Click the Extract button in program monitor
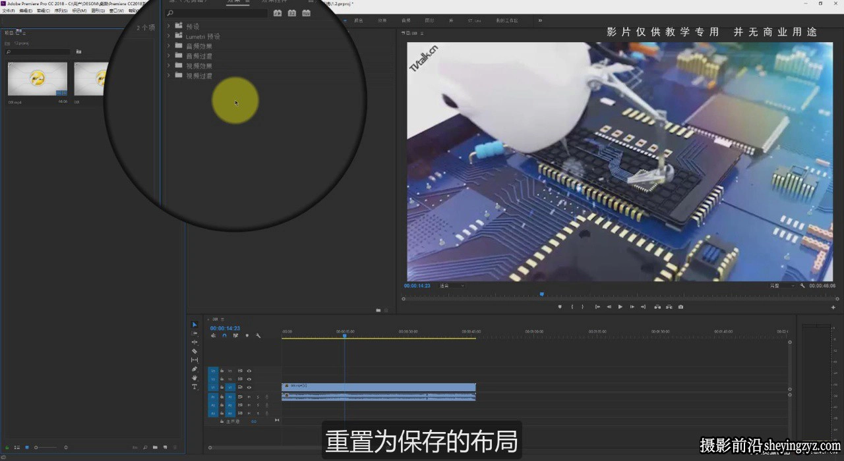The image size is (844, 461). 669,307
